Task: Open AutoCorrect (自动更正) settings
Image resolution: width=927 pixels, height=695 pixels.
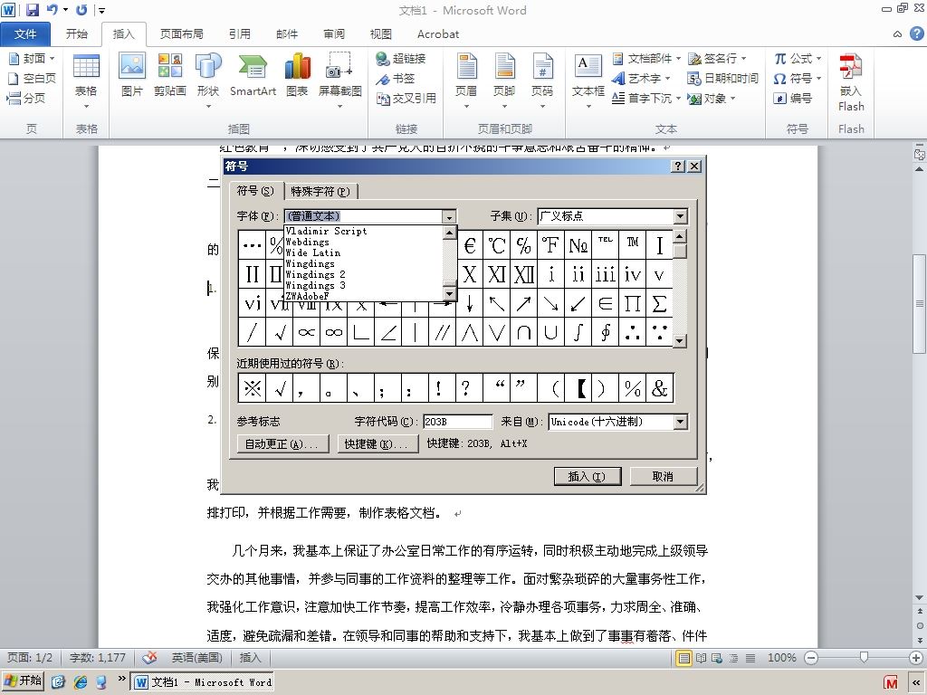Action: pos(282,443)
